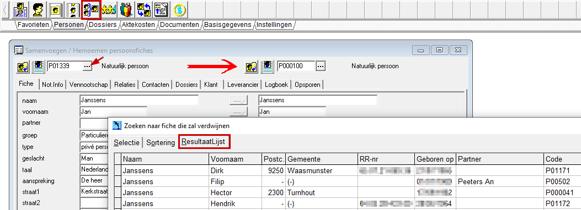Select result row Janssens Dirk

347,171
